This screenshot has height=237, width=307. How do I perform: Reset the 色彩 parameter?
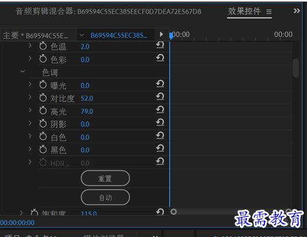(x=160, y=58)
